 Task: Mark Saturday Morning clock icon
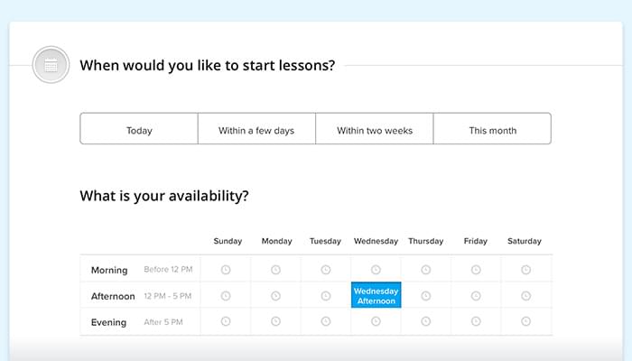(525, 270)
